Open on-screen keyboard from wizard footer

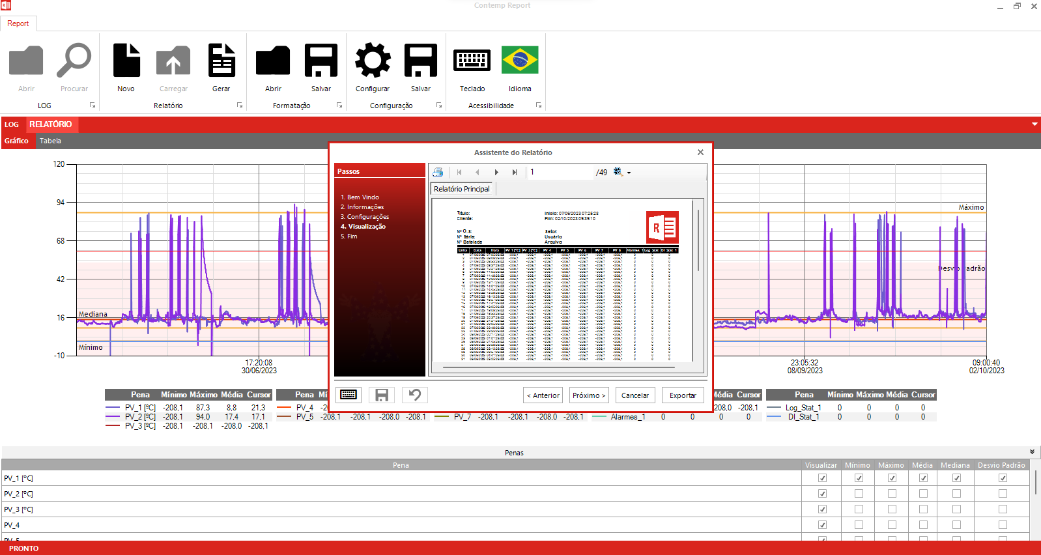point(349,395)
